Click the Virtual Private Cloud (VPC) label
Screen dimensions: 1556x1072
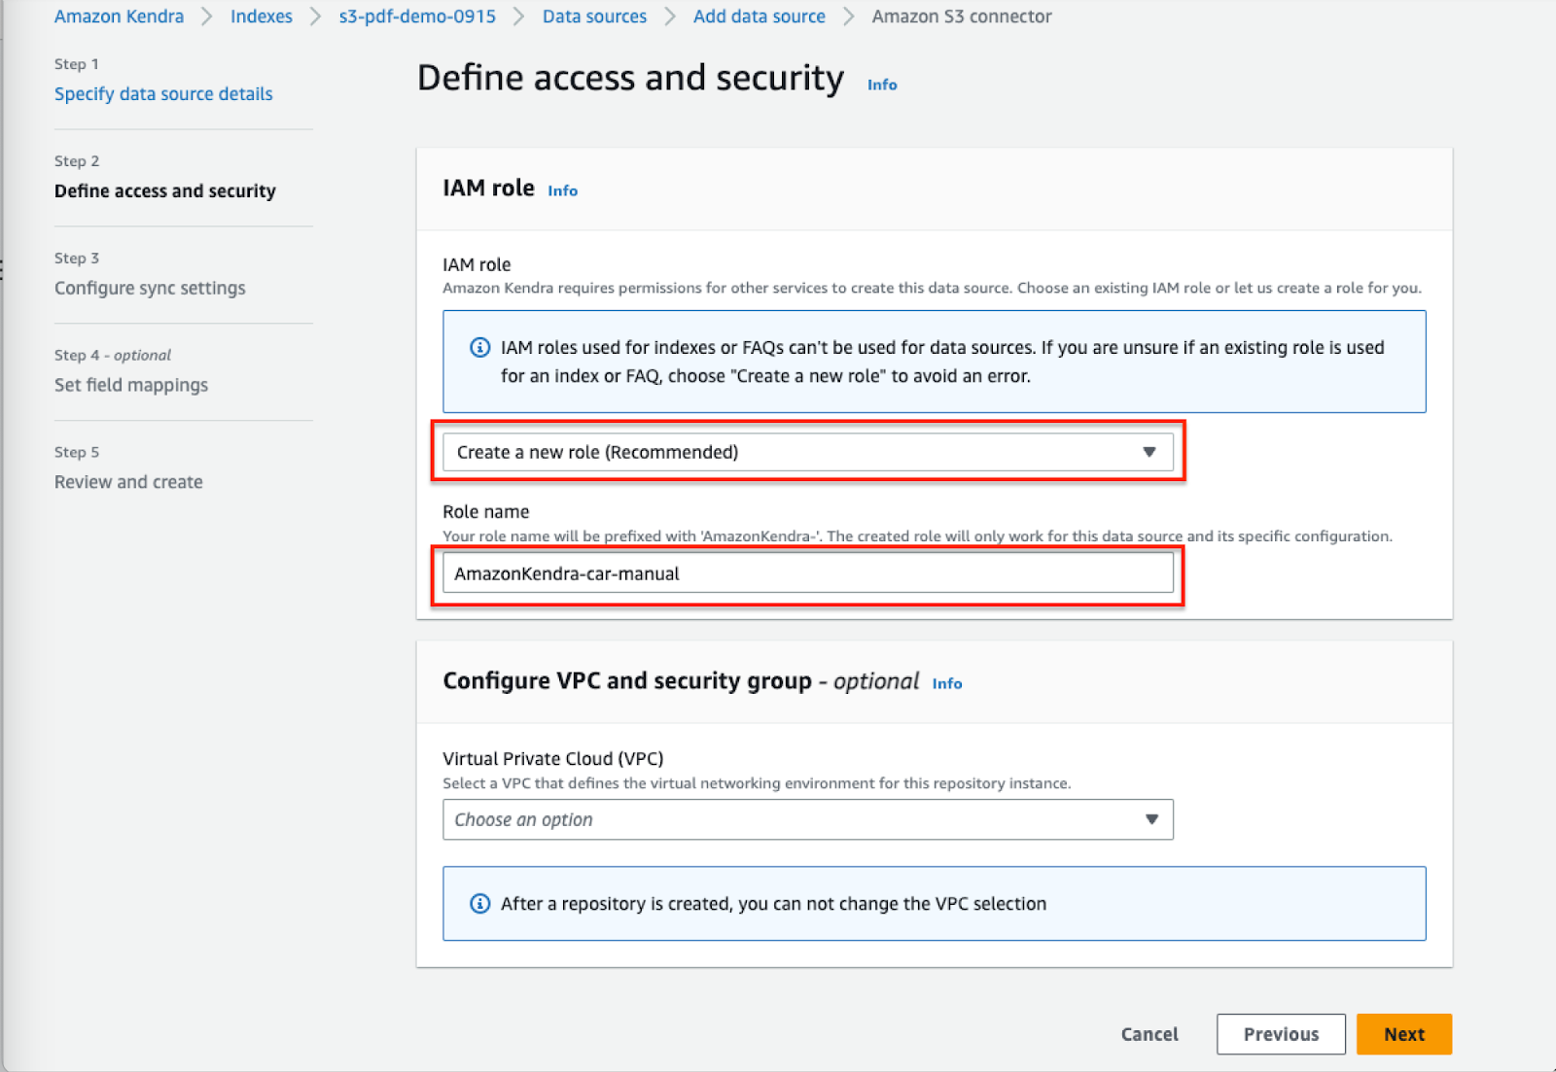pos(553,758)
